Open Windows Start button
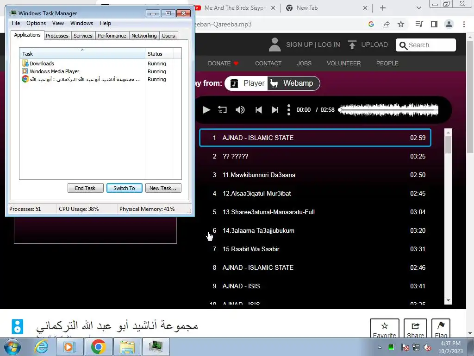474x356 pixels. point(12,347)
